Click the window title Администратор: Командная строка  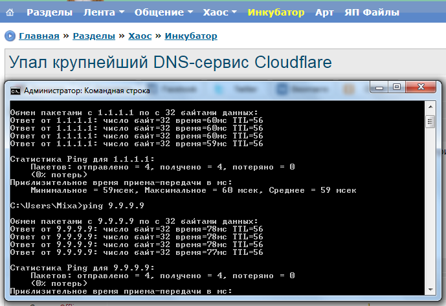pos(87,91)
